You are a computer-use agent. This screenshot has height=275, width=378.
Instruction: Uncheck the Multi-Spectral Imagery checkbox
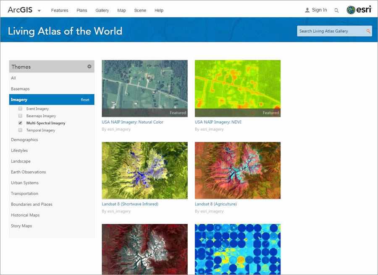click(20, 123)
